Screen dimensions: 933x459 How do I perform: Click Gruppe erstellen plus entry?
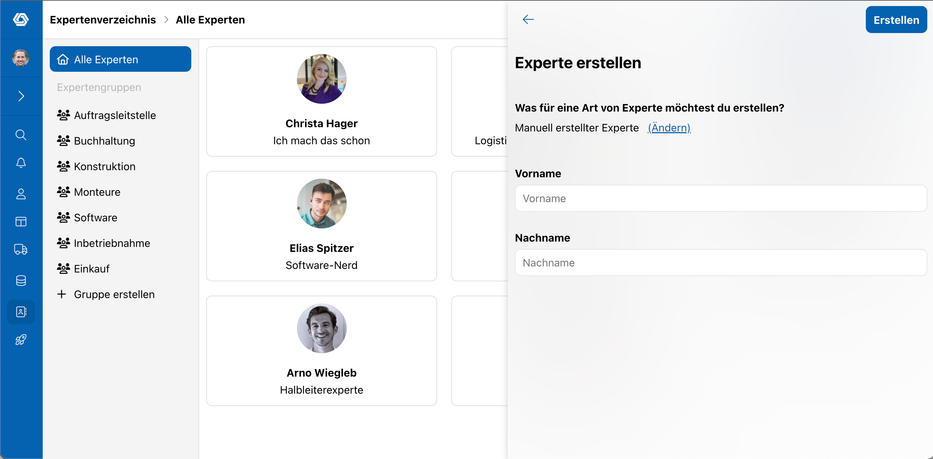coord(106,294)
